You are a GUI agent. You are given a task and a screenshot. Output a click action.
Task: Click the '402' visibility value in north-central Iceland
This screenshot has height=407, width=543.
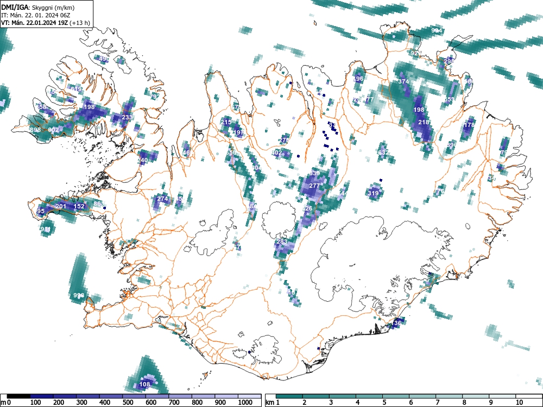tap(277, 152)
